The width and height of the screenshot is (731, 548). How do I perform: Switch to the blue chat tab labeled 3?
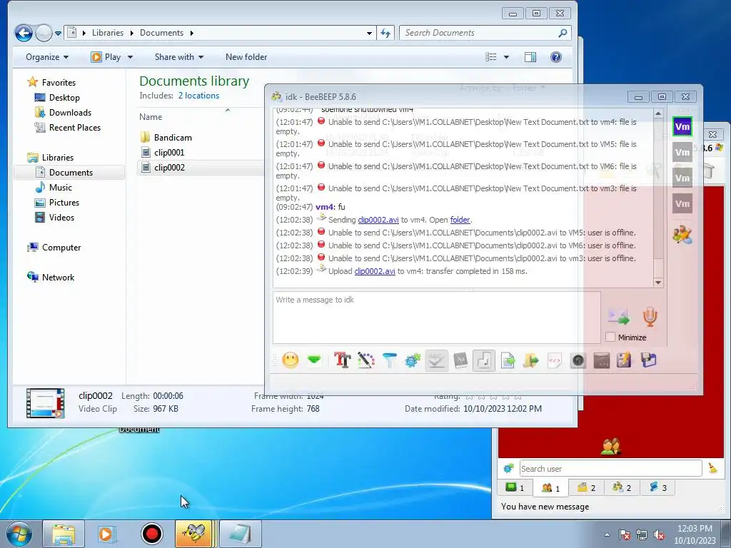pos(657,487)
